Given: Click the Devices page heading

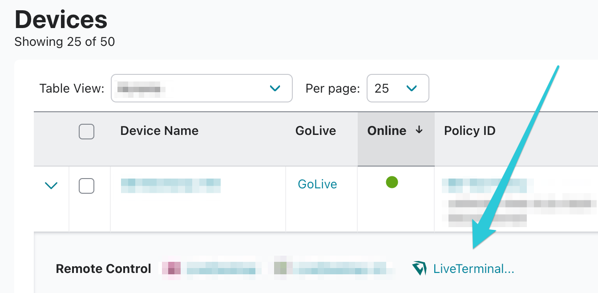Looking at the screenshot, I should (61, 20).
